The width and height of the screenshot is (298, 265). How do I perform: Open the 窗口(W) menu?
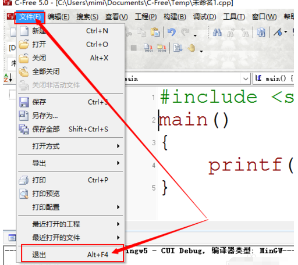264,17
